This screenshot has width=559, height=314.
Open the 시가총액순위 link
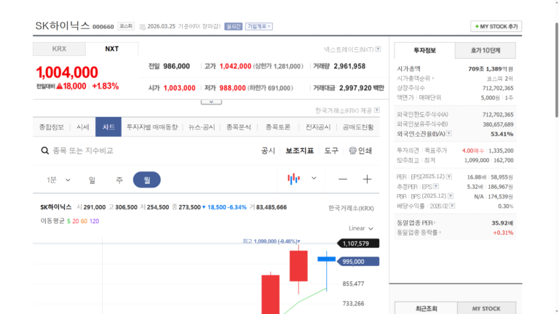[x=416, y=78]
